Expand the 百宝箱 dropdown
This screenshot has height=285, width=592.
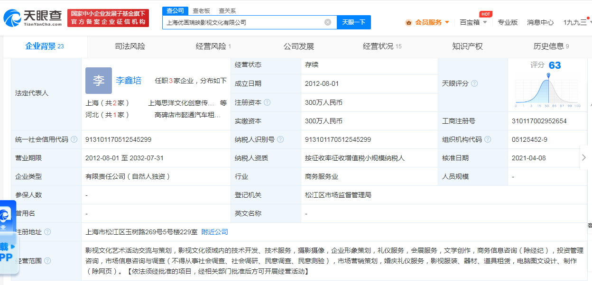(473, 22)
